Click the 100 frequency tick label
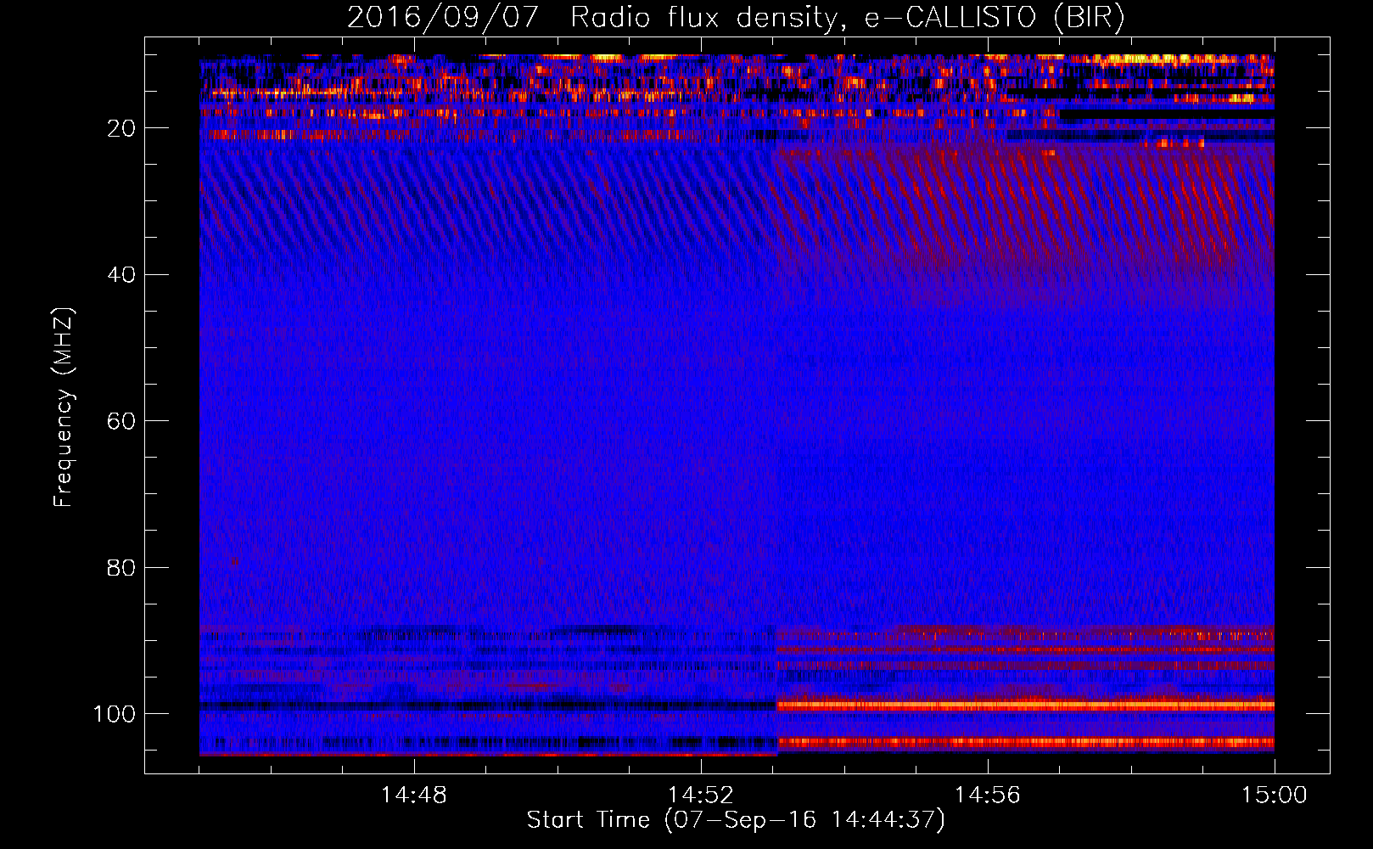 tap(115, 714)
